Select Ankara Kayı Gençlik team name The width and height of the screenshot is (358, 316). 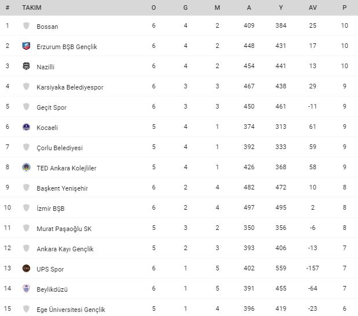tap(65, 249)
